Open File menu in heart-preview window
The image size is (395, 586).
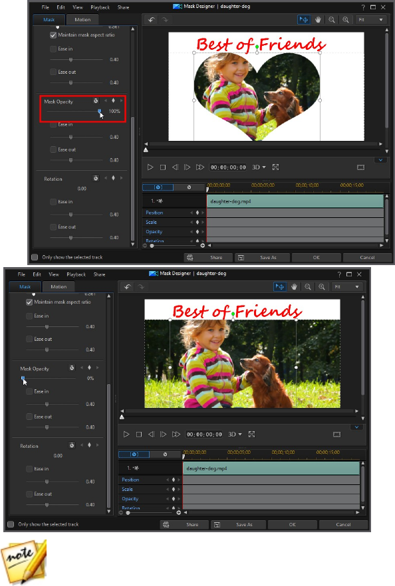(45, 7)
